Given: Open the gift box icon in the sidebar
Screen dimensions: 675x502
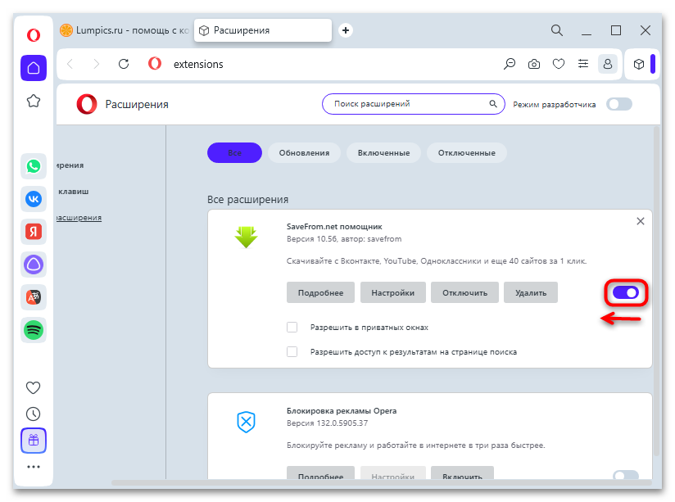Looking at the screenshot, I should click(x=34, y=441).
